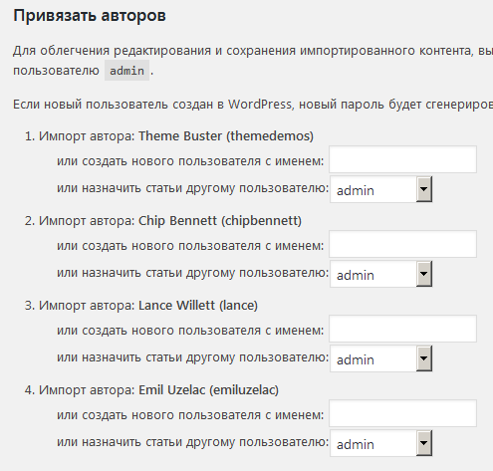Click author name 'Theme Buster (themedemos)'
Viewport: 493px width, 471px height.
[x=226, y=136]
